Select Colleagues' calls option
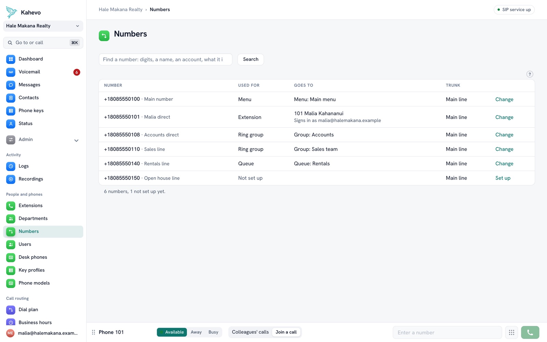 (250, 332)
